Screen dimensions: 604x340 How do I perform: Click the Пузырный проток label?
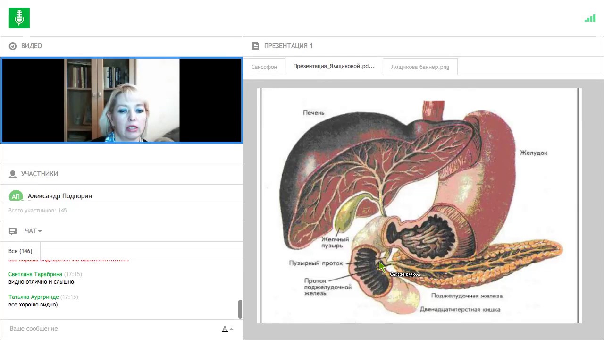(x=316, y=263)
